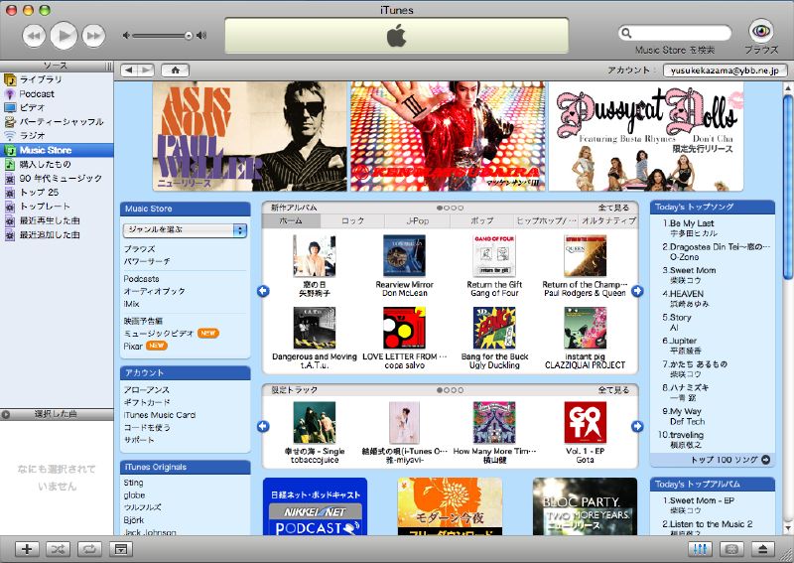Image resolution: width=794 pixels, height=563 pixels.
Task: Click the low volume speaker icon
Action: 127,36
